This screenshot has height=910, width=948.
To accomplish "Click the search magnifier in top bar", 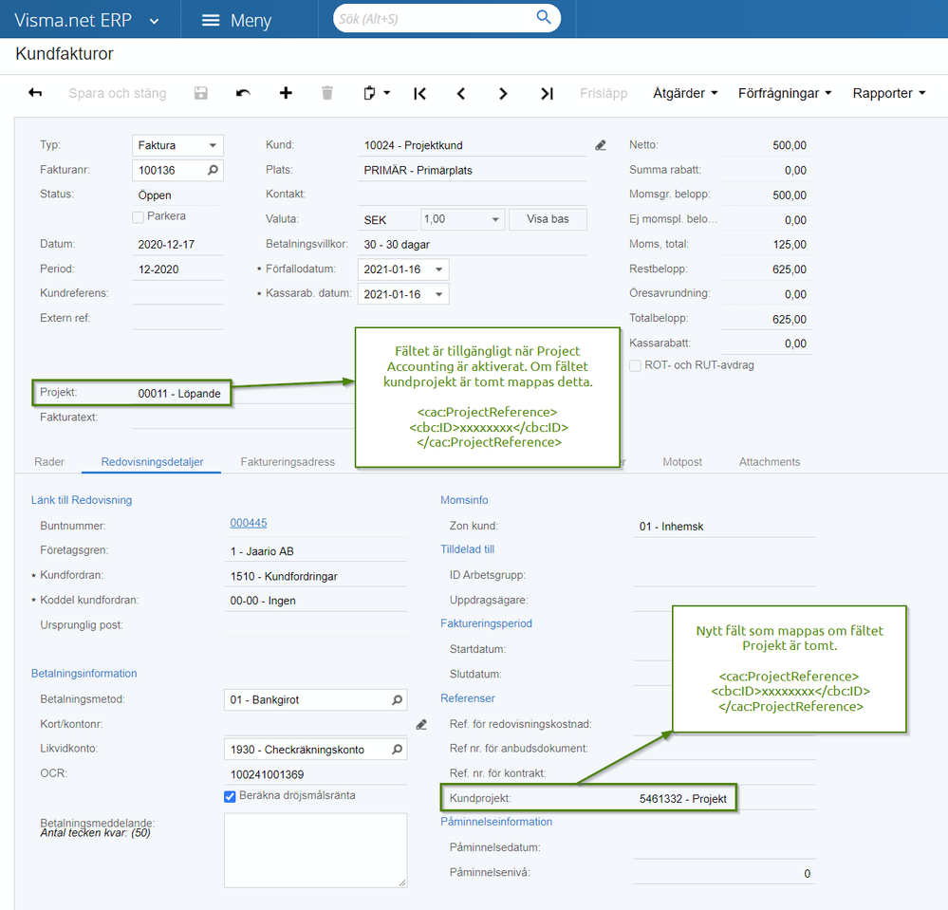I will [x=544, y=17].
